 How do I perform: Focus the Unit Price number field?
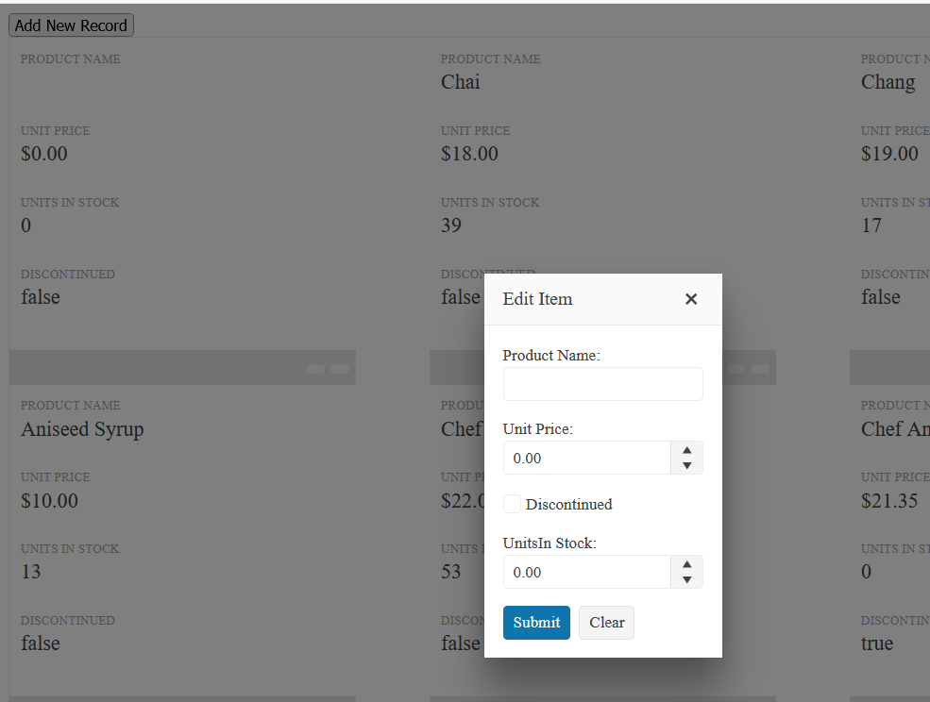click(x=586, y=458)
